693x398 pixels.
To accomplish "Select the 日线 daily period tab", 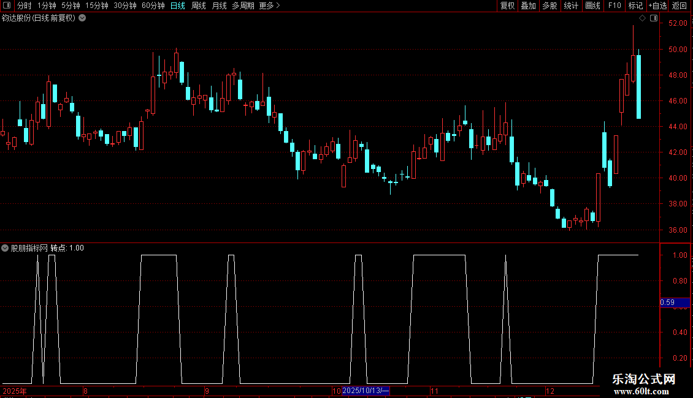I will click(178, 6).
